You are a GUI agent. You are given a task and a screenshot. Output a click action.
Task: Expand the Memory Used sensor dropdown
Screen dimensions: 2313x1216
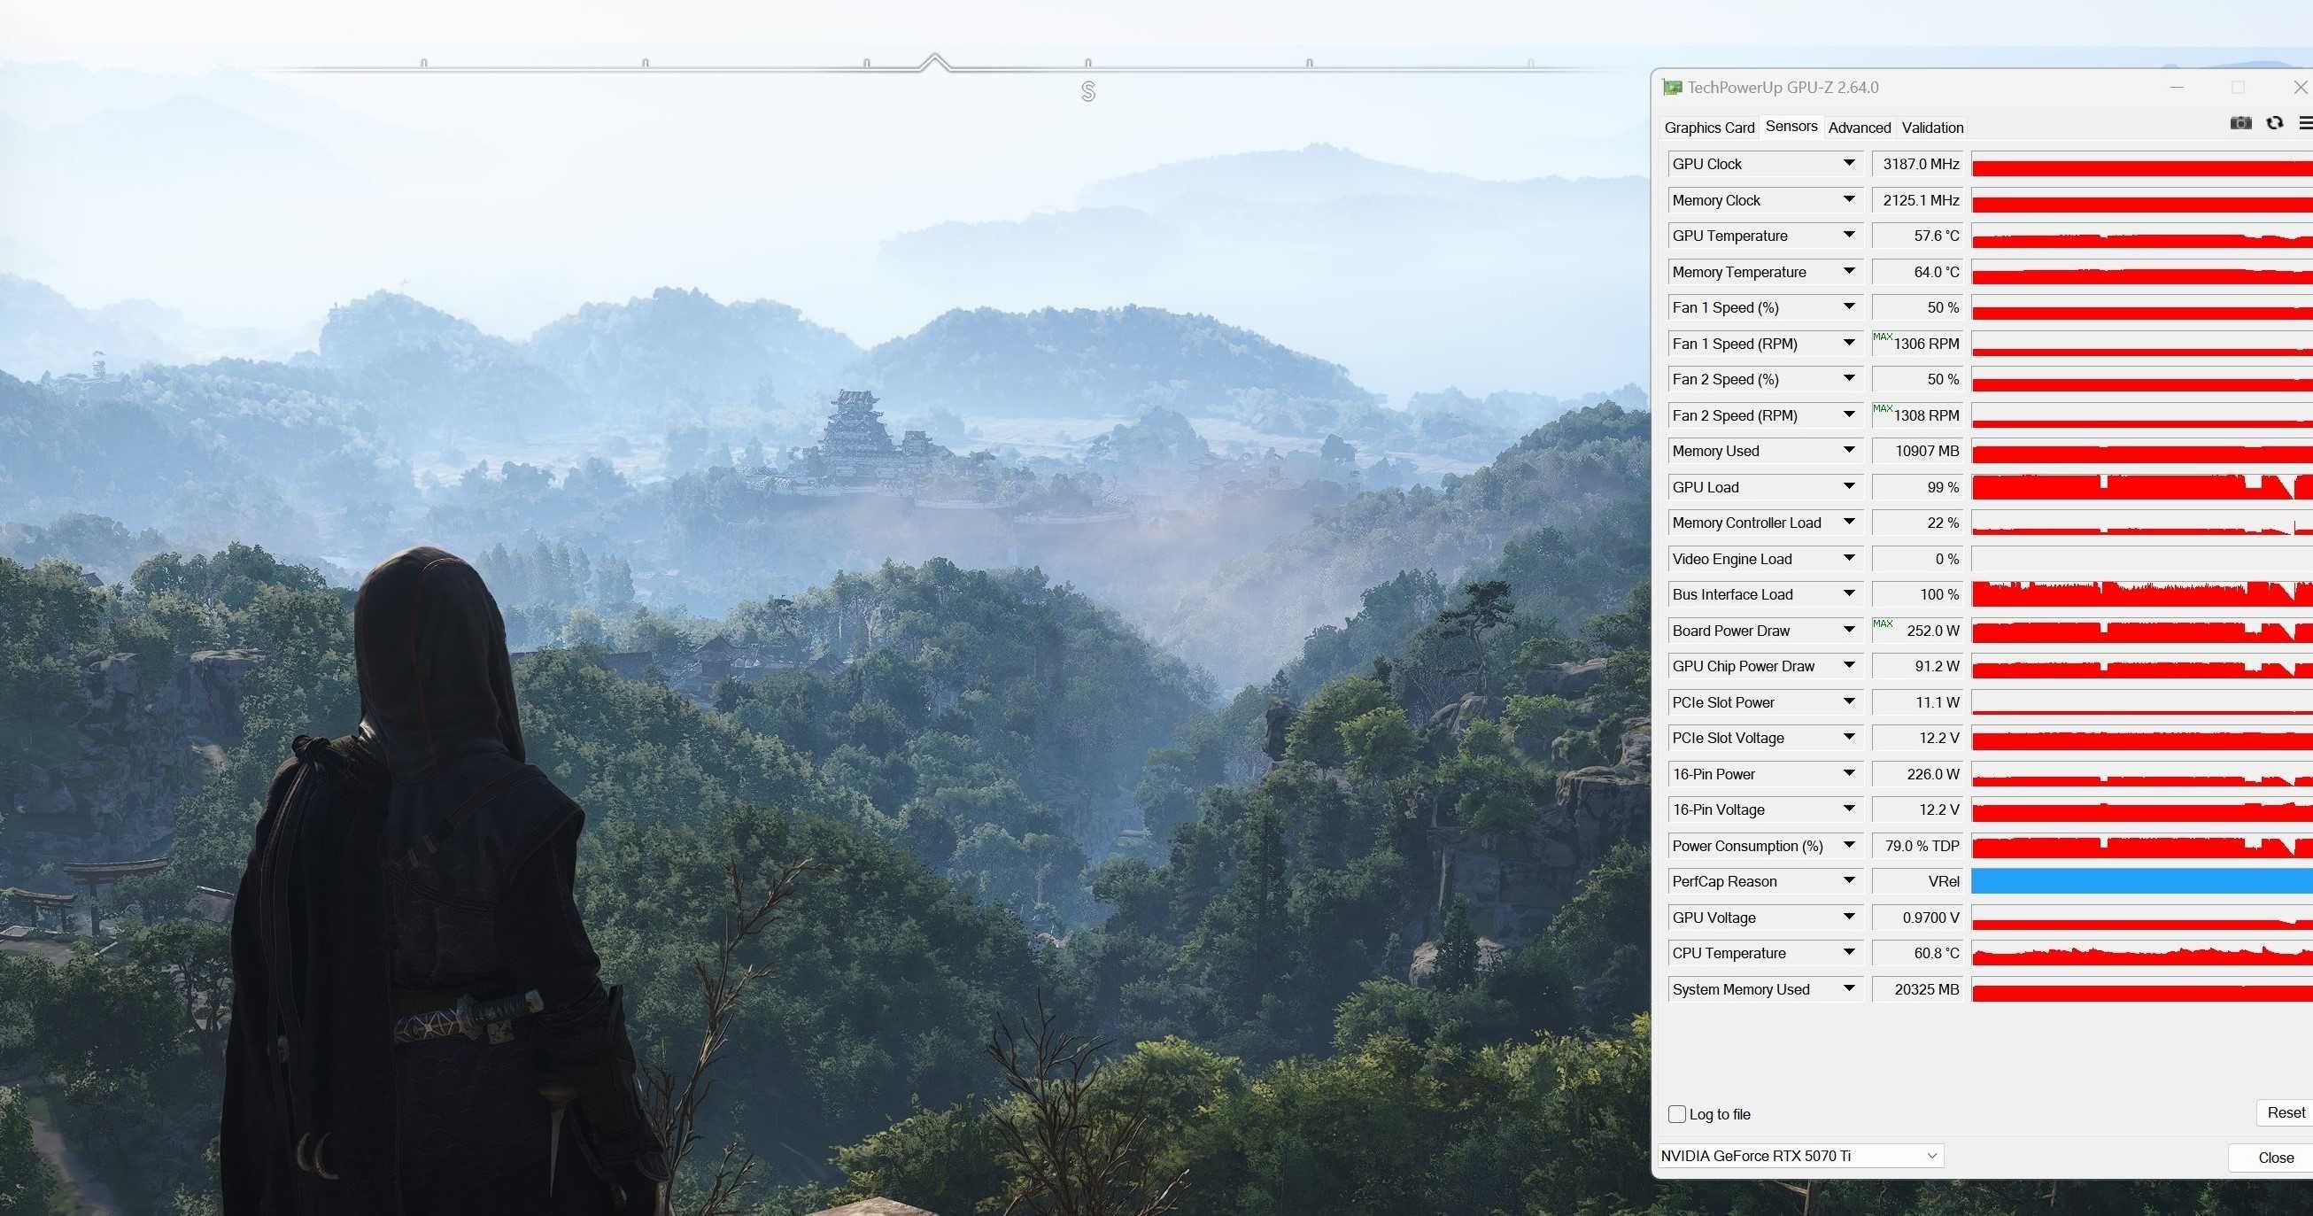(x=1849, y=450)
